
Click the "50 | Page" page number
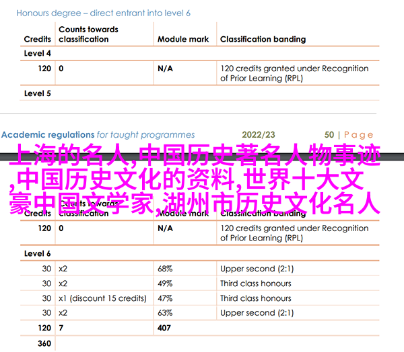click(349, 135)
